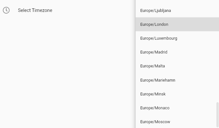
Task: Open the Select Timezone setting row
Action: point(68,10)
